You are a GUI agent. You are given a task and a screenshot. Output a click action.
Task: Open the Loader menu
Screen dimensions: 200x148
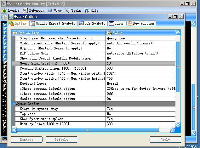point(11,10)
